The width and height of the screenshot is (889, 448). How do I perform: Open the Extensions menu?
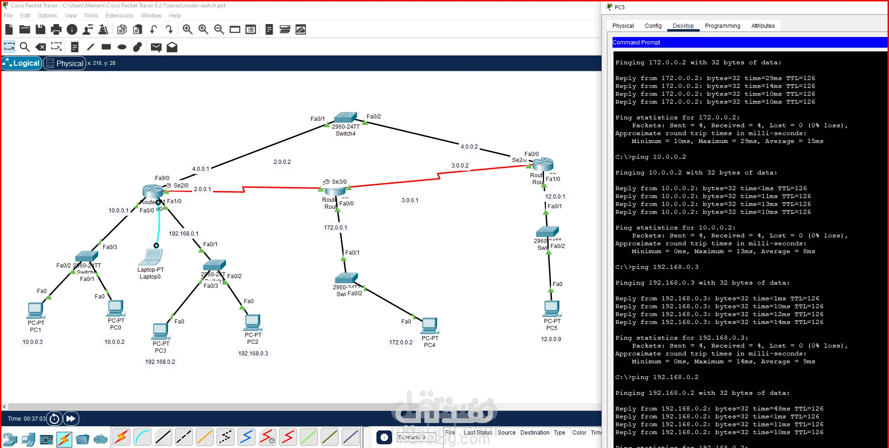[x=119, y=16]
